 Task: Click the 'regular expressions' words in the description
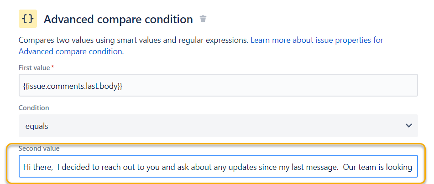213,41
